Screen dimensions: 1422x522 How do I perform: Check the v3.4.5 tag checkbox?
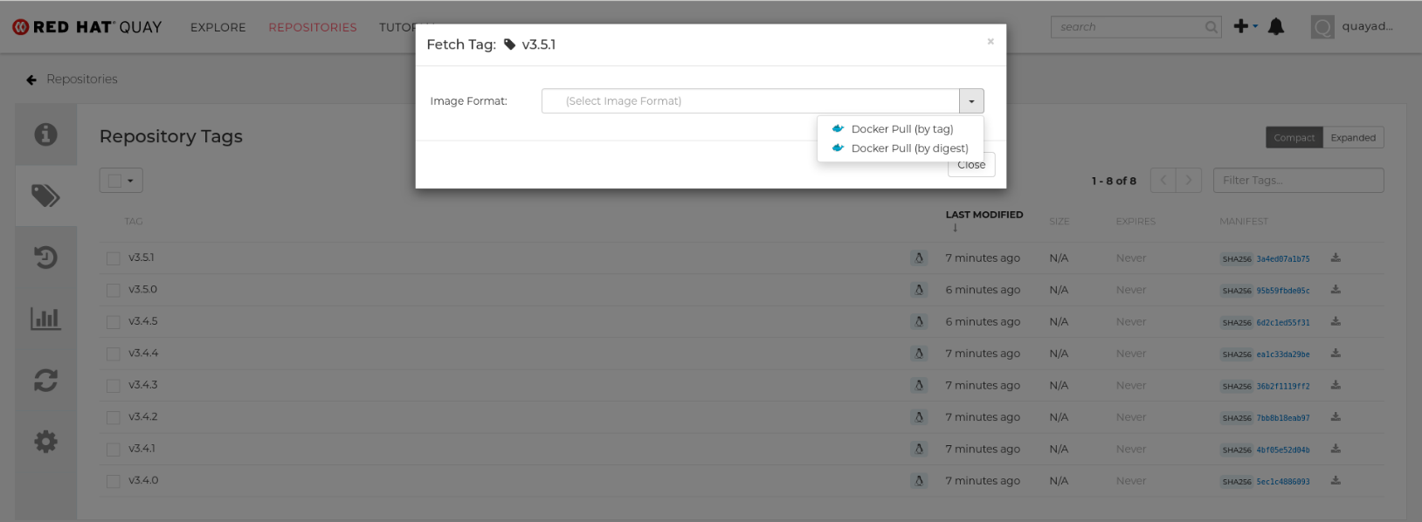[x=114, y=322]
